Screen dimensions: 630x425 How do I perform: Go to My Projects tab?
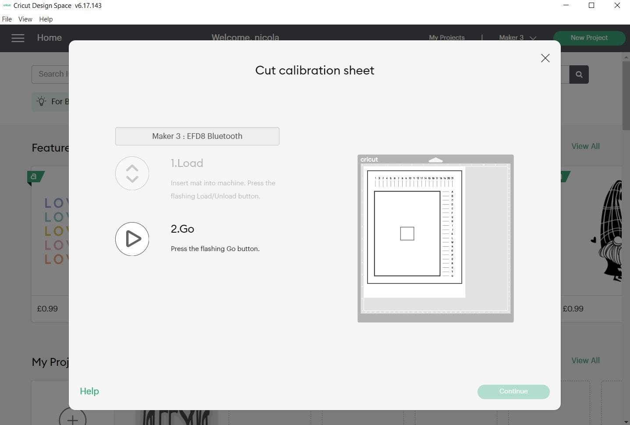click(446, 38)
